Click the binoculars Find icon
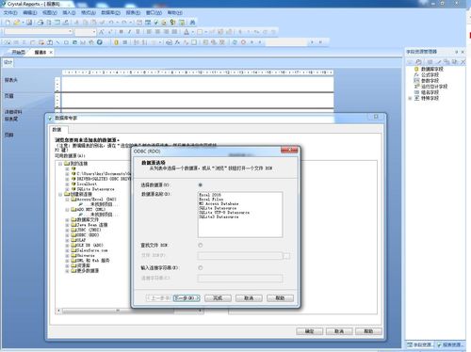This screenshot has width=471, height=352. pyautogui.click(x=192, y=23)
